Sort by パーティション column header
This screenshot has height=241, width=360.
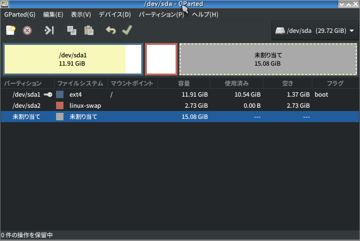click(27, 83)
